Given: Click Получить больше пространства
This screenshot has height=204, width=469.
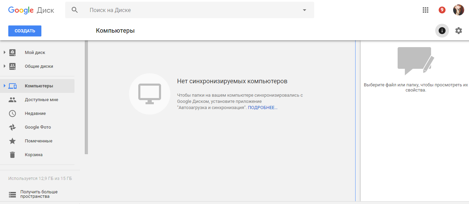Looking at the screenshot, I should tap(39, 194).
